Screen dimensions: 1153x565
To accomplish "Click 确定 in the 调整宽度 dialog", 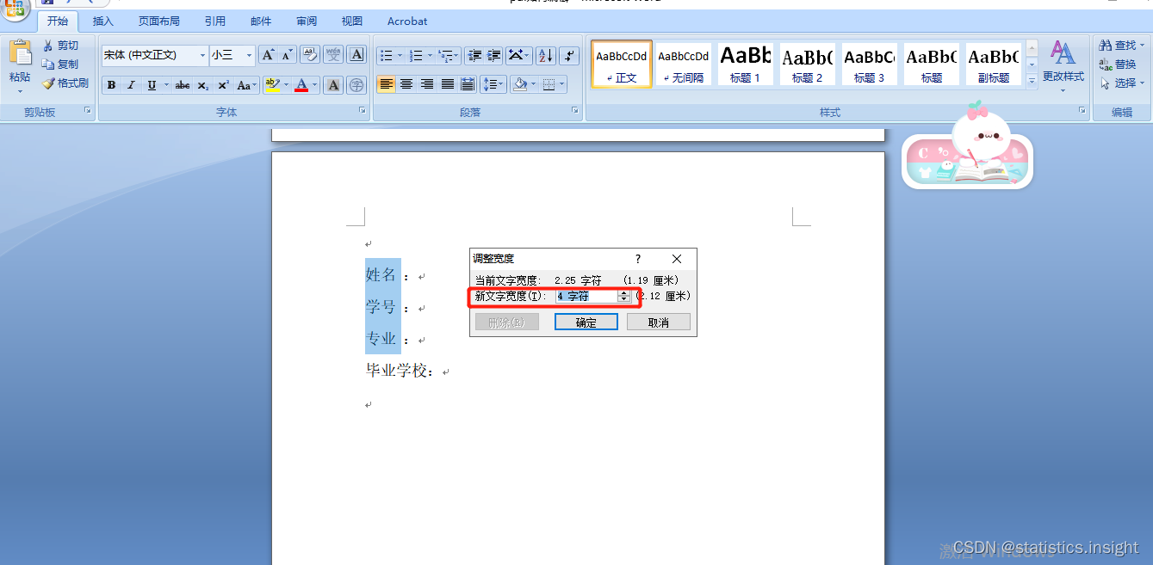I will 586,322.
